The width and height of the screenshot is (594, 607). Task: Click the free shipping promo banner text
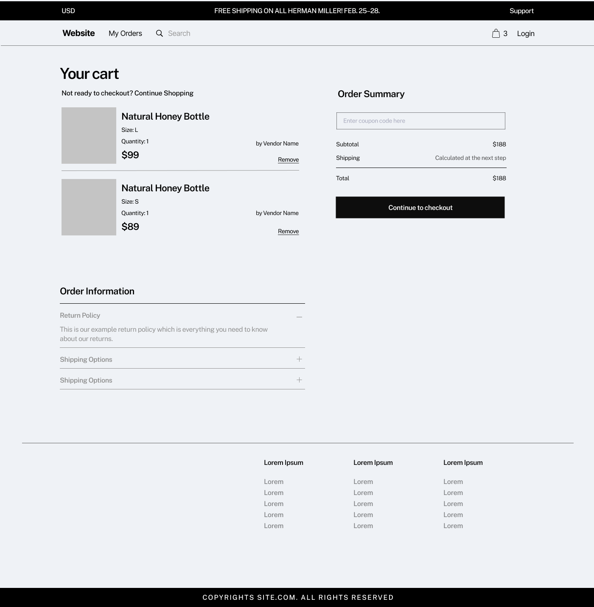[297, 11]
